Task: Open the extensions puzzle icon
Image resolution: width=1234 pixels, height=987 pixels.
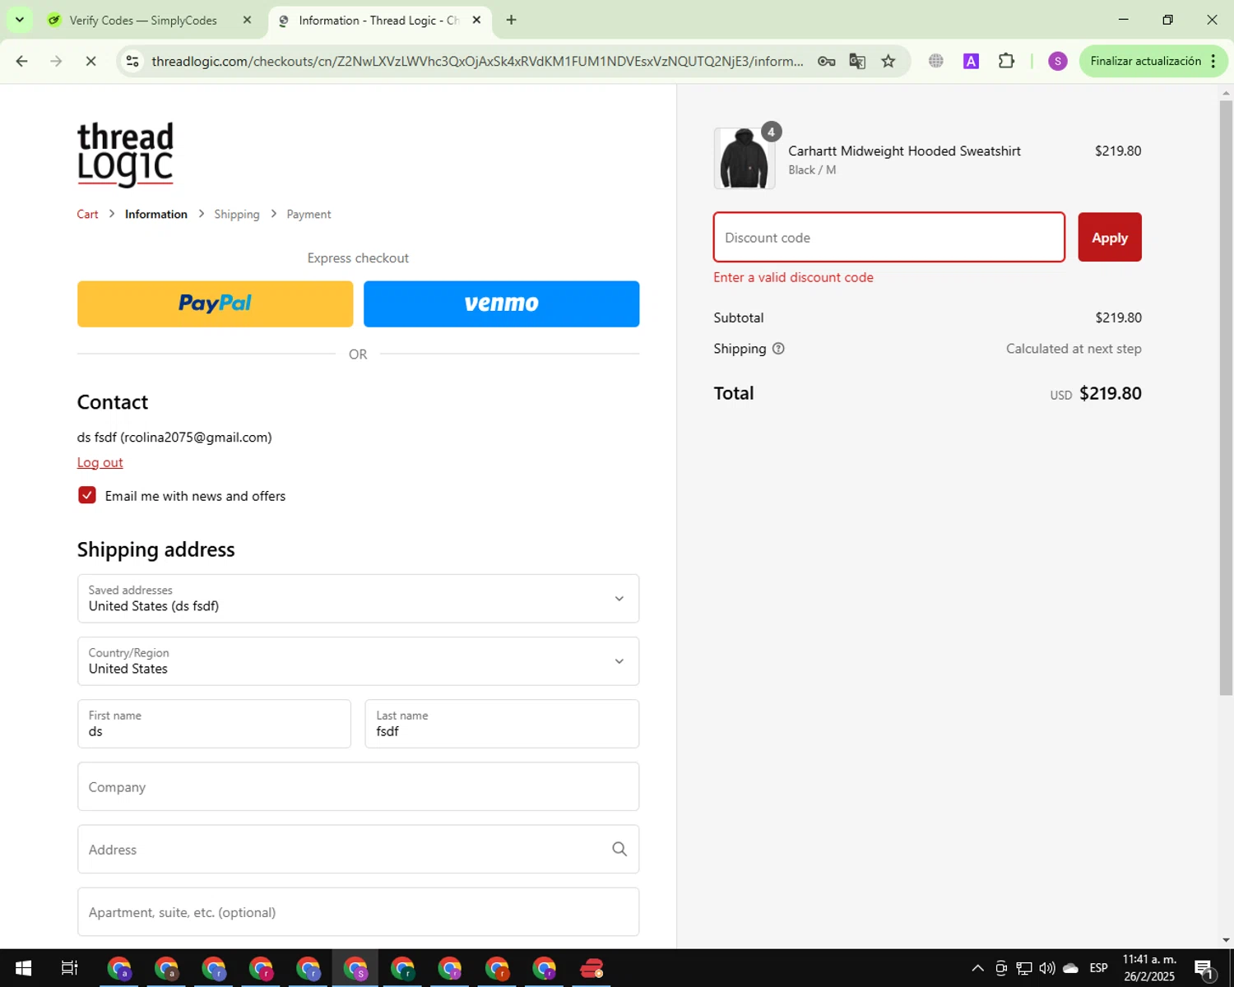Action: pyautogui.click(x=1006, y=61)
